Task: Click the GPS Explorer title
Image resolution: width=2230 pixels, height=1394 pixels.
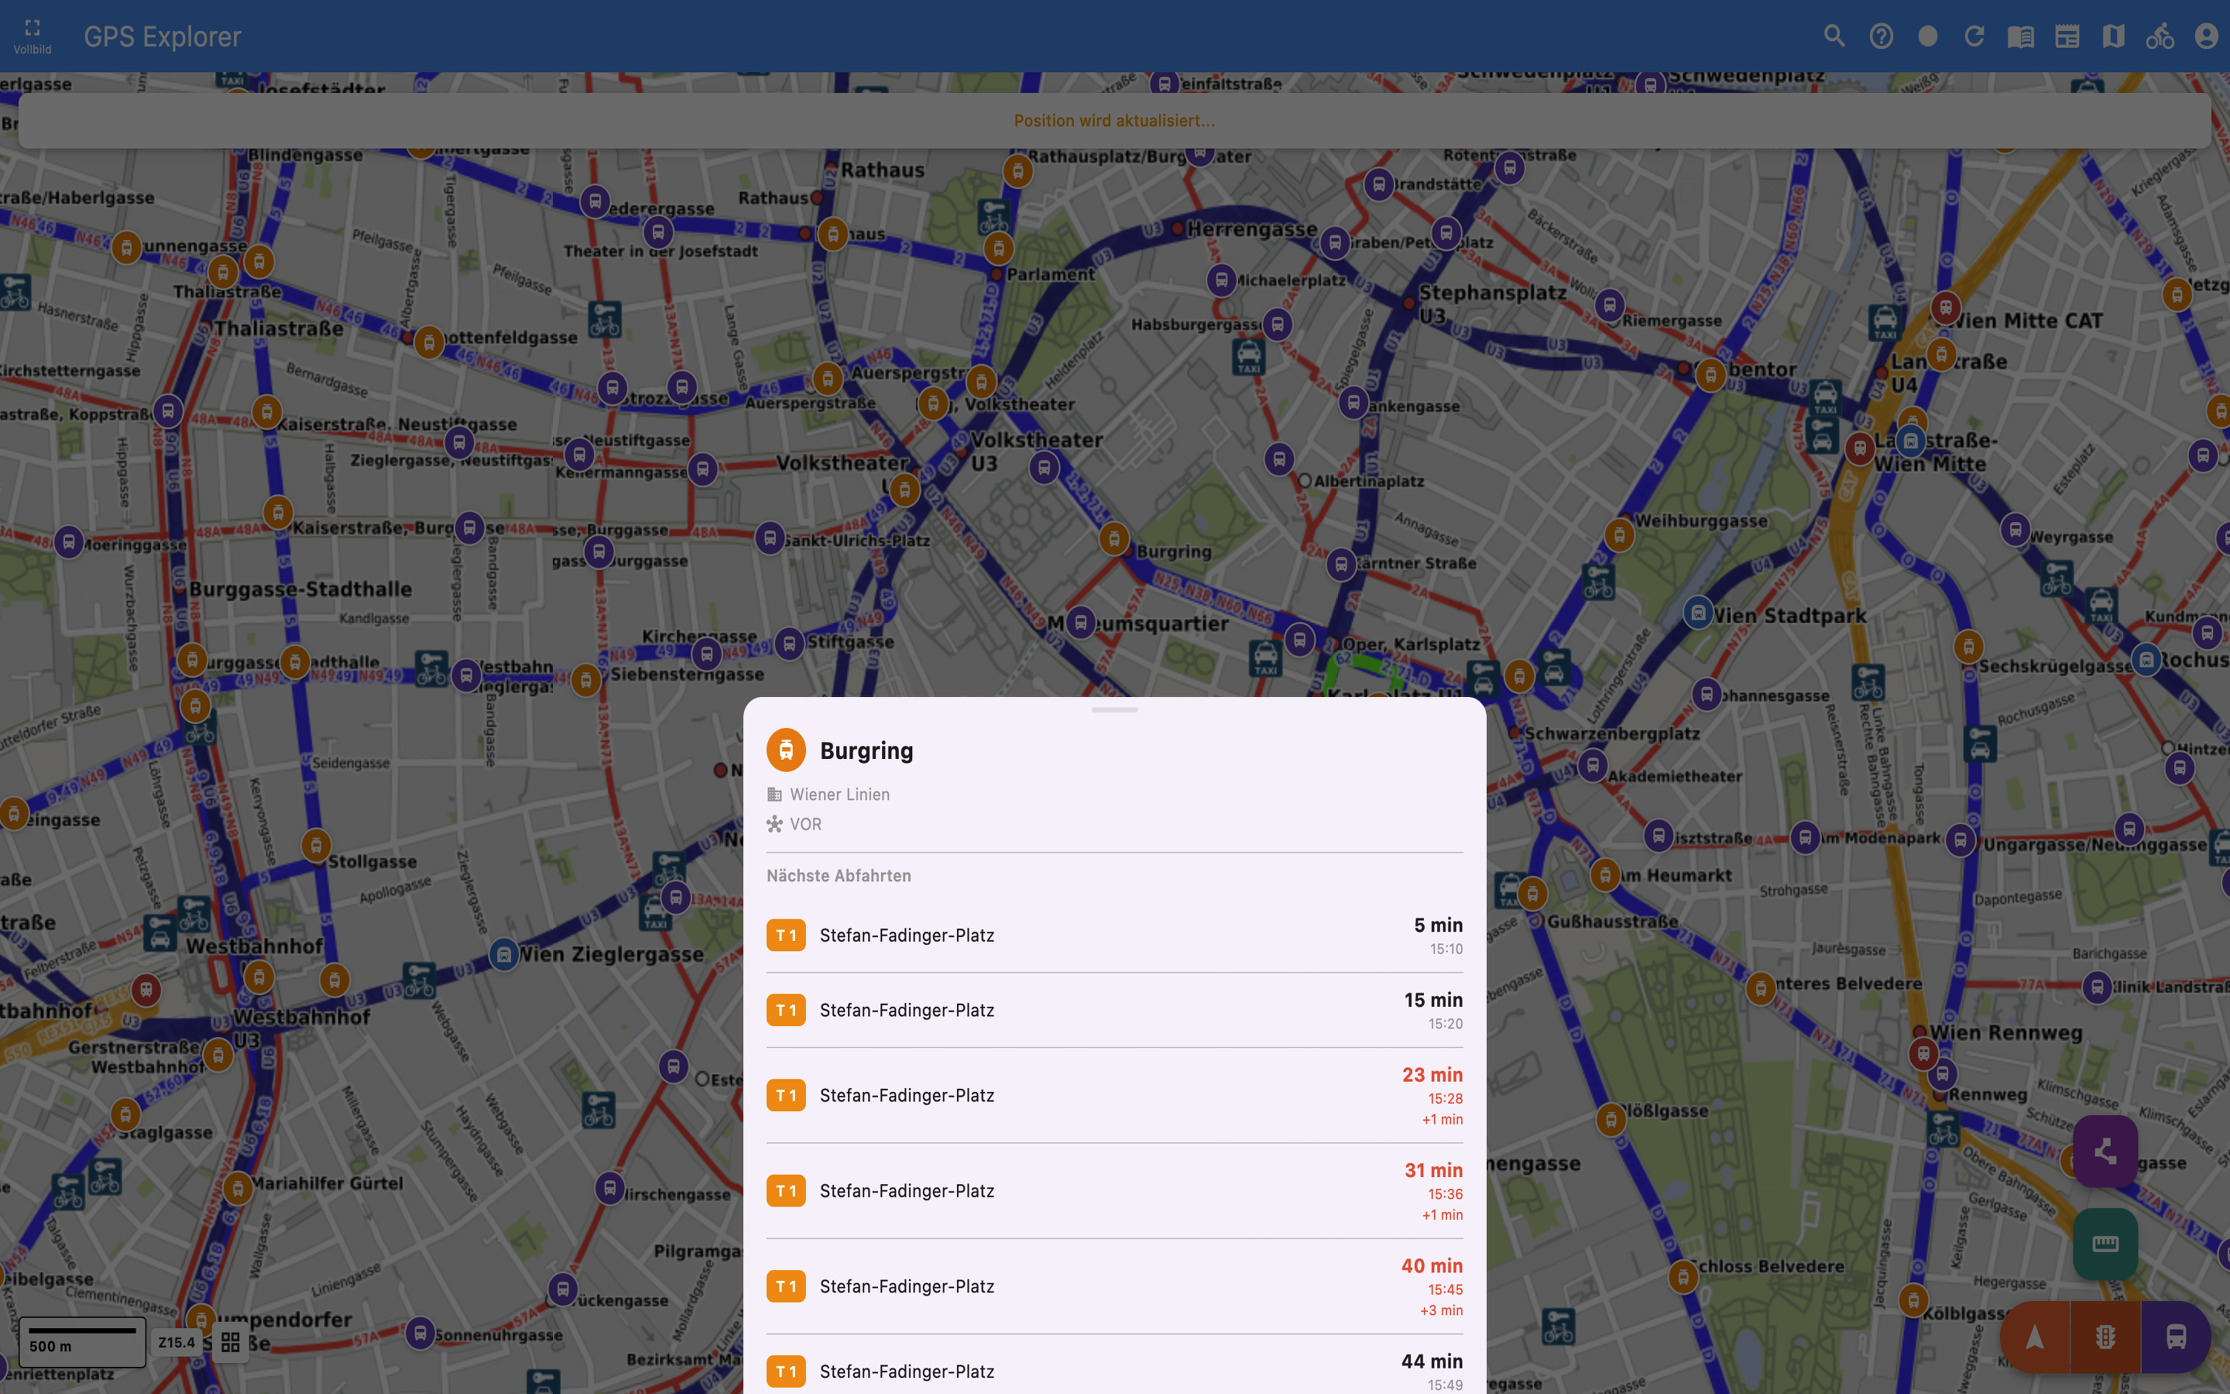Action: pyautogui.click(x=162, y=36)
